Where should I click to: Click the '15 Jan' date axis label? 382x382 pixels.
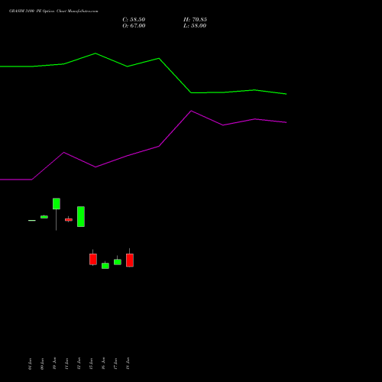point(91,364)
